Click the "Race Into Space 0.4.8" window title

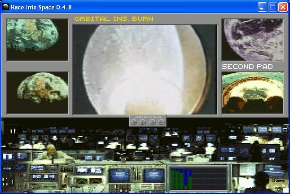click(x=41, y=7)
